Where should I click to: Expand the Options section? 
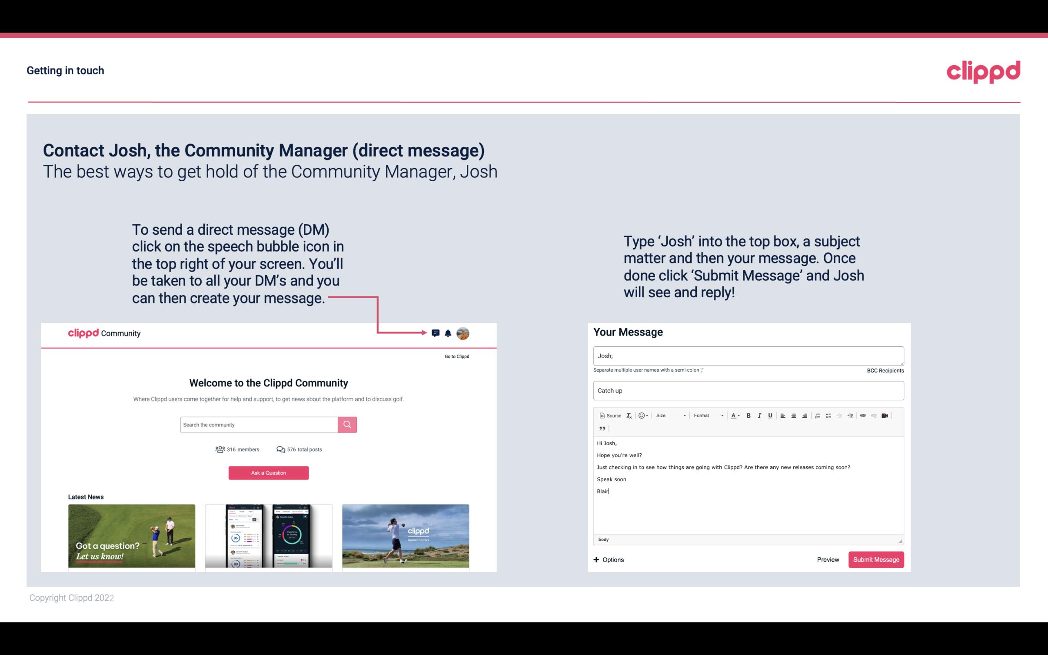(x=608, y=560)
